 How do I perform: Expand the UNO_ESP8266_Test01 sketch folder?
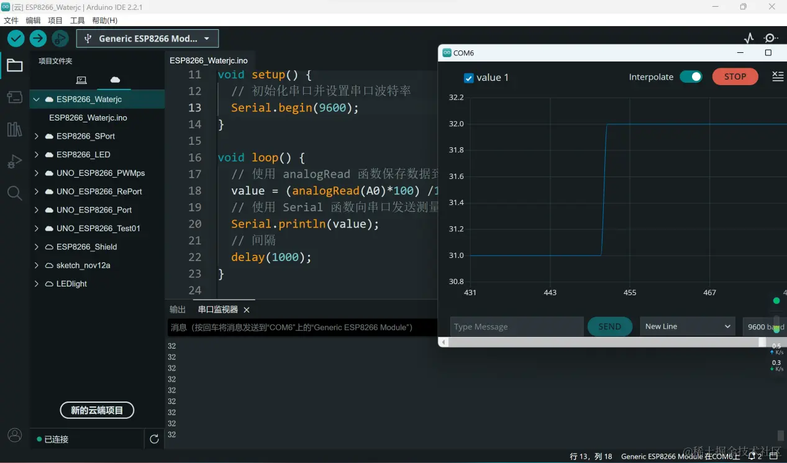[37, 229]
